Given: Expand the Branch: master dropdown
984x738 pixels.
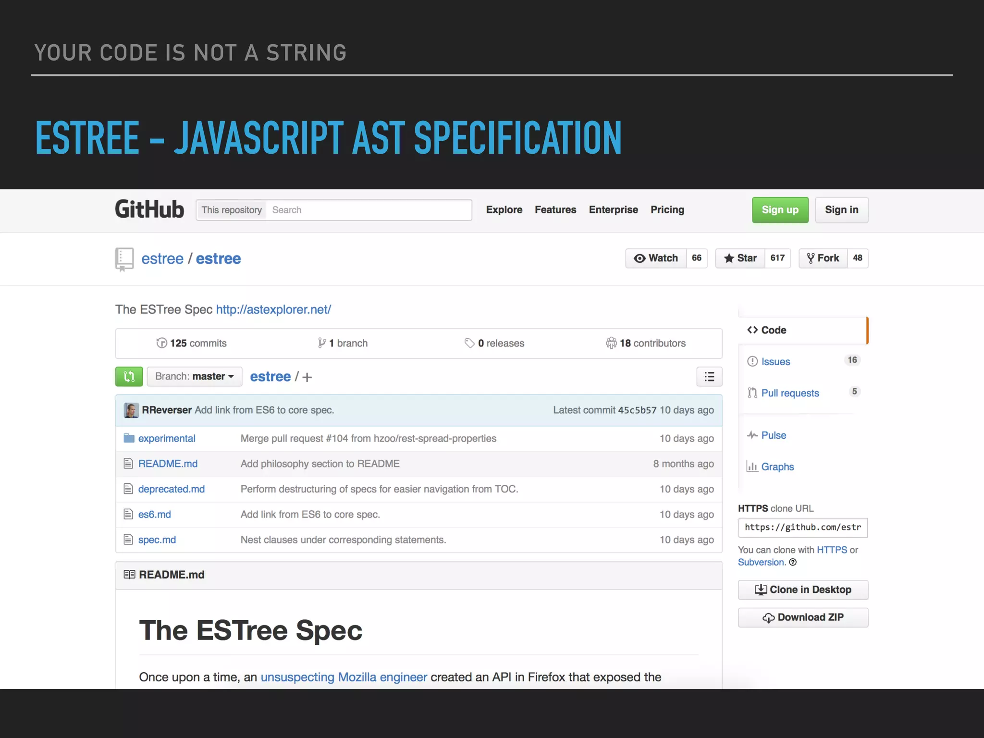Looking at the screenshot, I should (x=194, y=377).
